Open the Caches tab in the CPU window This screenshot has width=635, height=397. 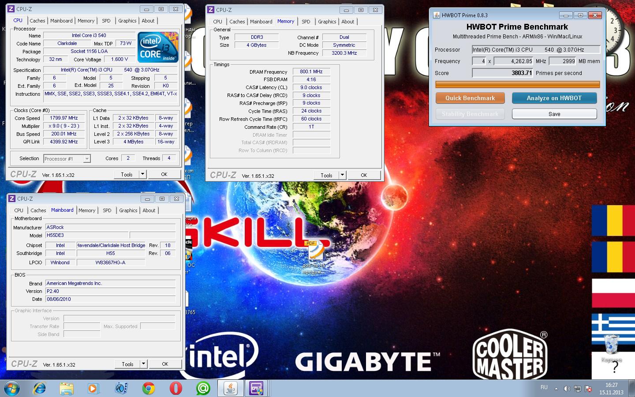[37, 21]
